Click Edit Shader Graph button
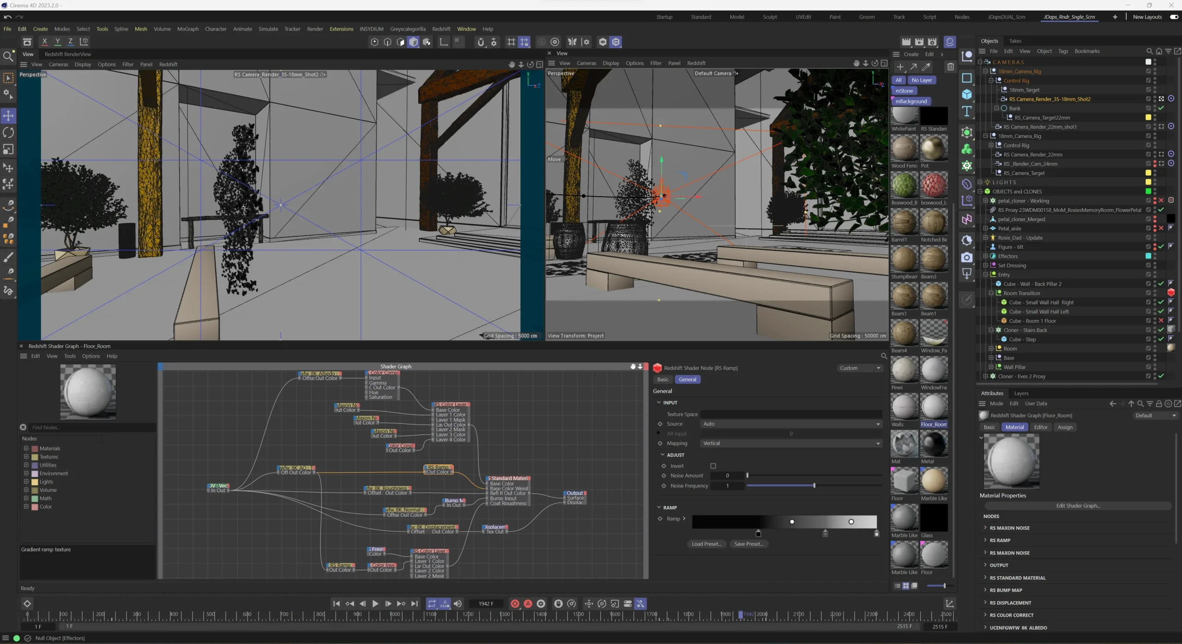 click(x=1078, y=506)
